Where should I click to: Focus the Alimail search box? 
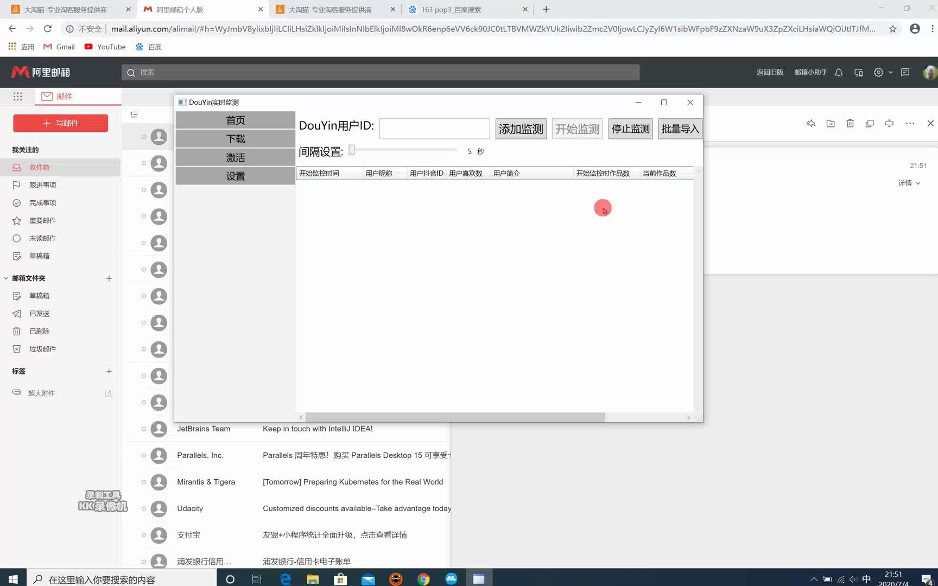380,72
